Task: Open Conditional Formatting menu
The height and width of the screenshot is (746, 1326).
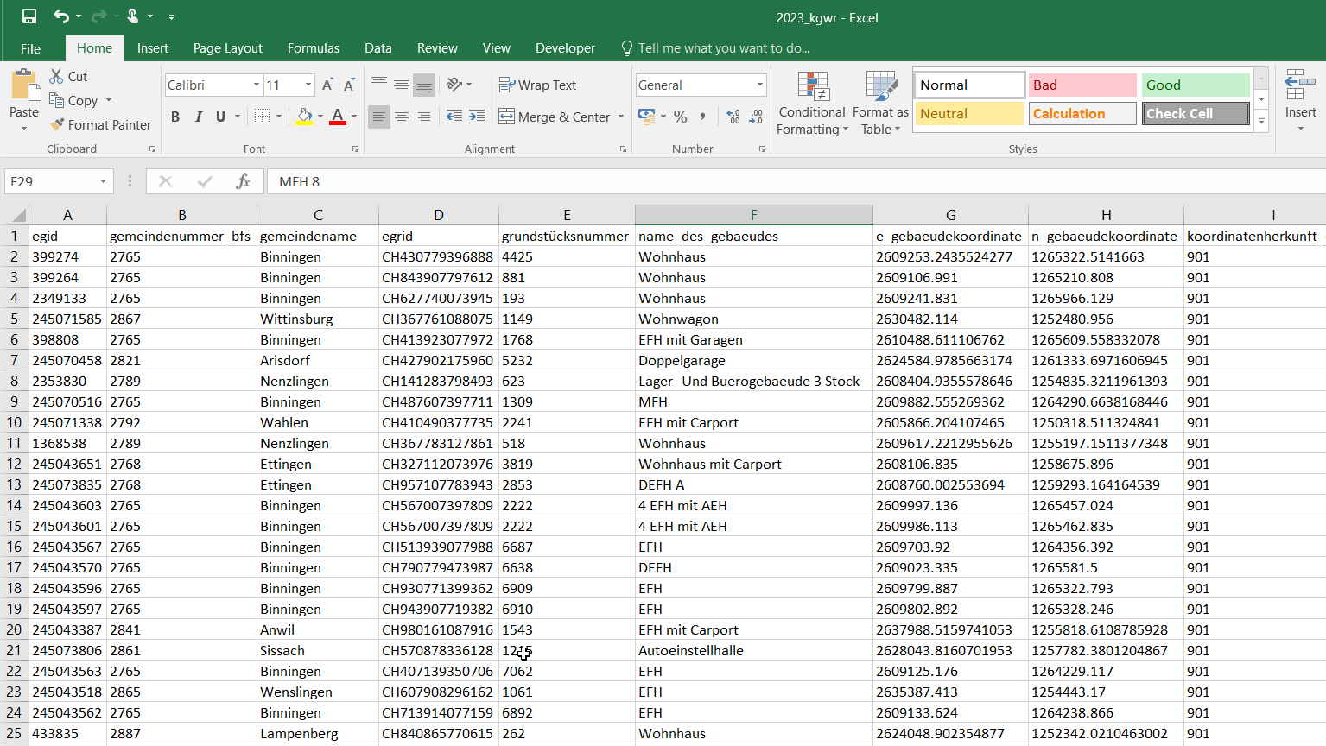Action: [811, 104]
